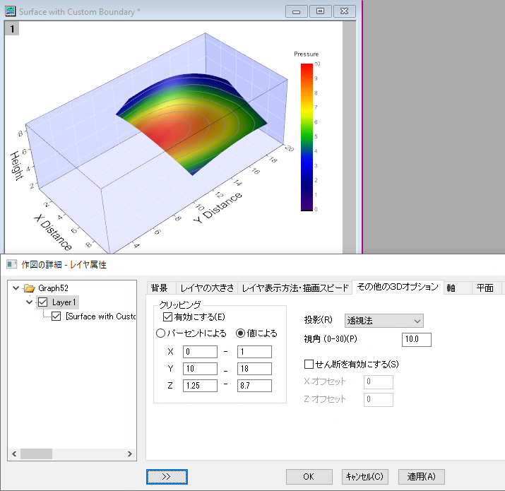Click the Plot Details dialog title icon
Viewport: 505px width, 491px height.
pyautogui.click(x=11, y=264)
